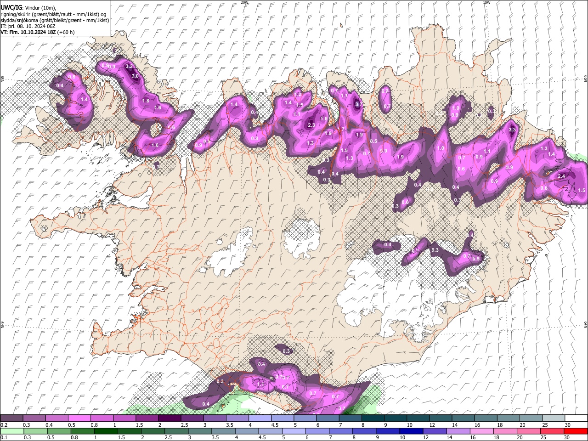Click the "Vindur (10m)" header text
This screenshot has height=441, width=588.
40,8
